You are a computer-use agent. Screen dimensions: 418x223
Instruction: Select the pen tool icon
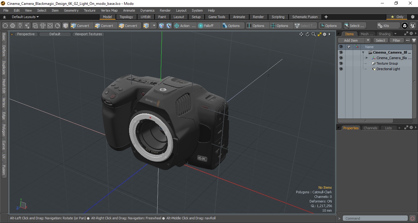20,26
